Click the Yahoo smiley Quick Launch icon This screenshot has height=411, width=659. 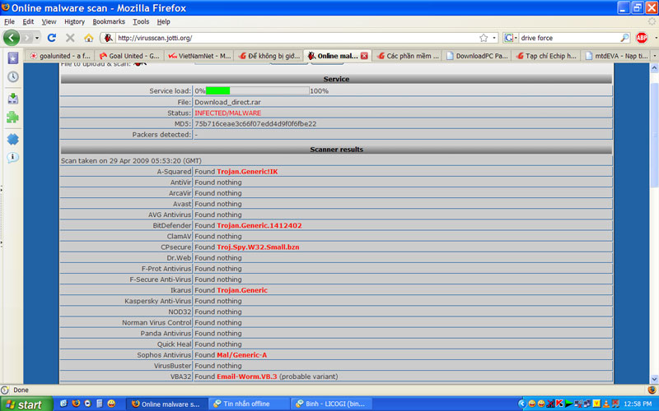tap(111, 404)
